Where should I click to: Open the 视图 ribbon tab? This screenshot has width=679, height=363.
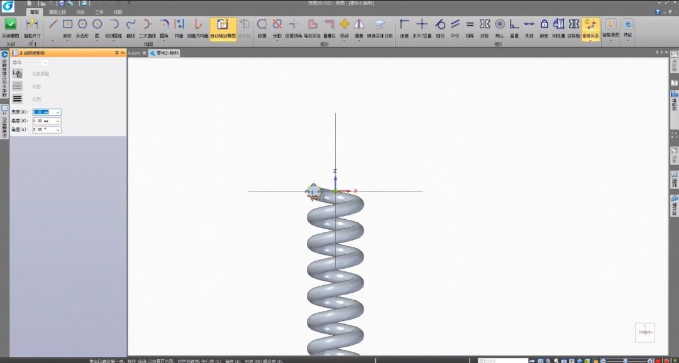117,11
